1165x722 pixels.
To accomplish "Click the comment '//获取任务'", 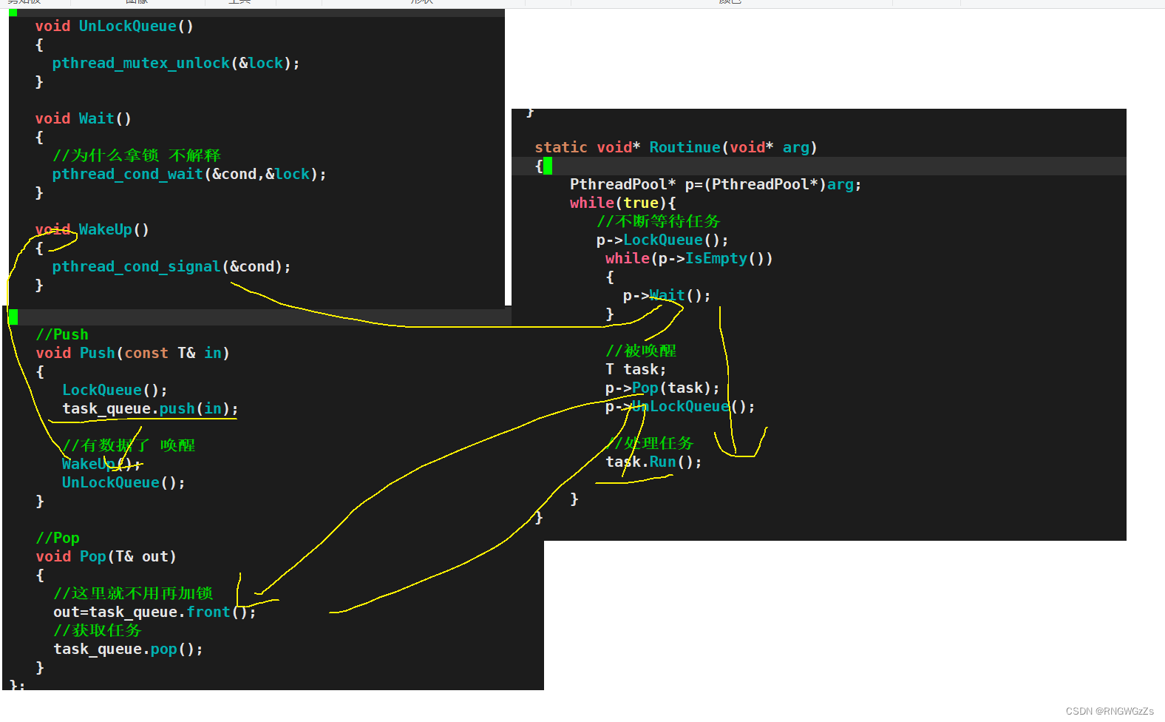I will [97, 630].
